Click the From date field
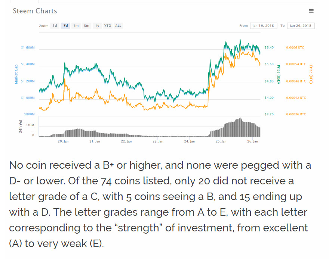Screen dimensions: 329x259 (x=263, y=26)
